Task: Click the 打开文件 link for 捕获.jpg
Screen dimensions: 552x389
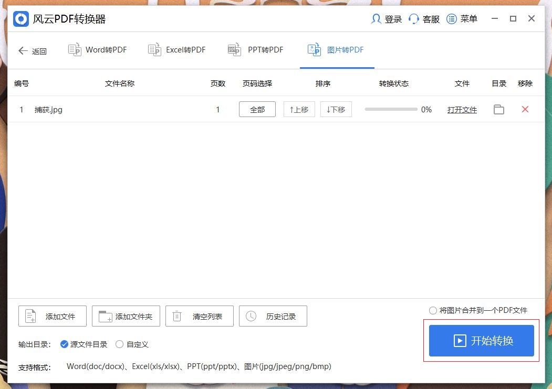Action: tap(462, 109)
